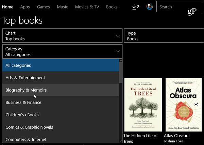Open the downloads indicator showing 2
The image size is (204, 145).
(x=136, y=7)
